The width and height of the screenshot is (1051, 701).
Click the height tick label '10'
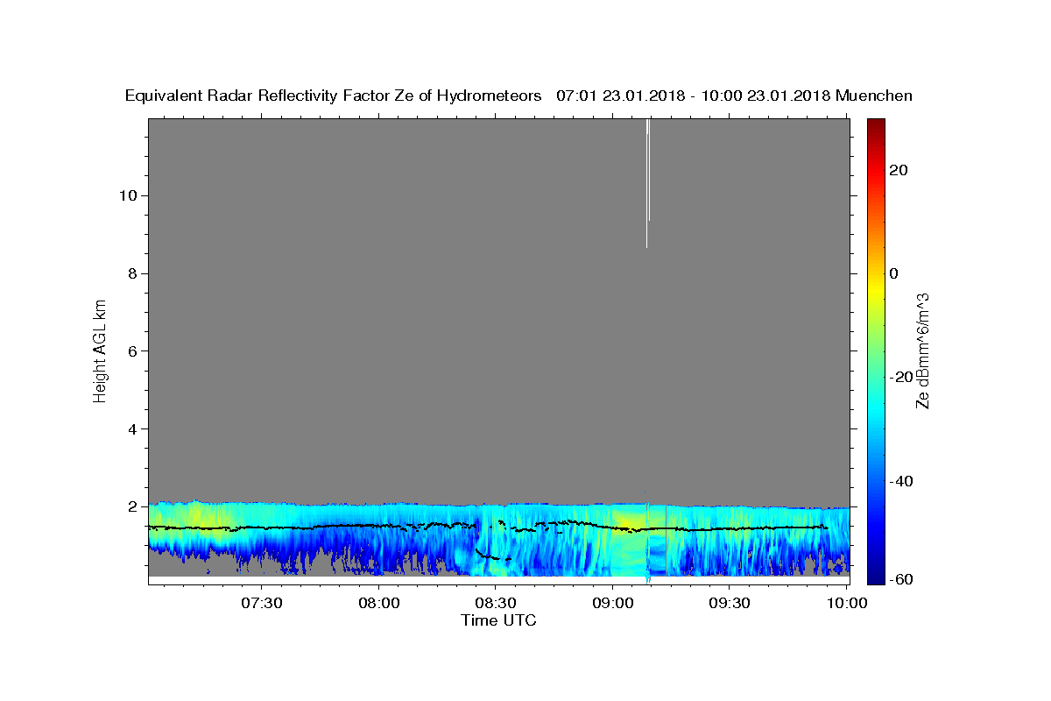(127, 195)
